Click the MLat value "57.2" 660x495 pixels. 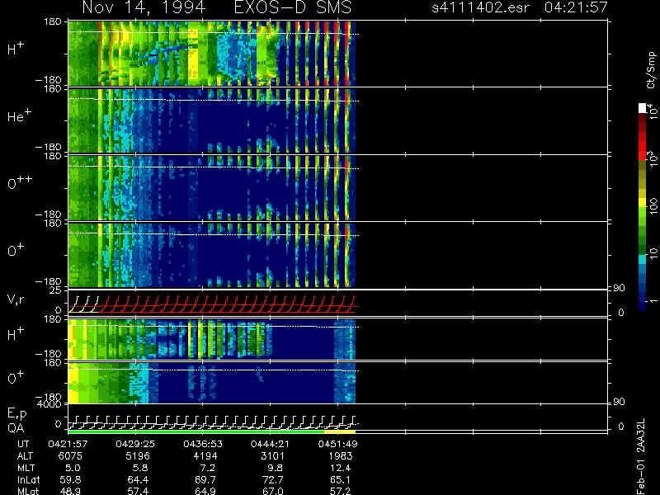tap(342, 491)
